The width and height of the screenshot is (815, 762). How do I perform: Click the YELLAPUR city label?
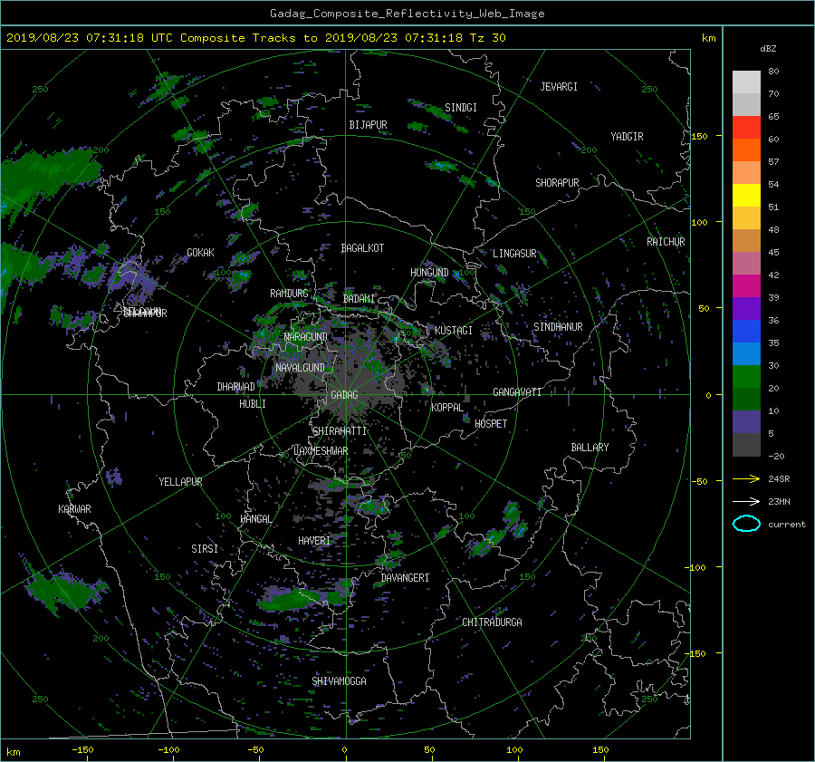[x=180, y=482]
